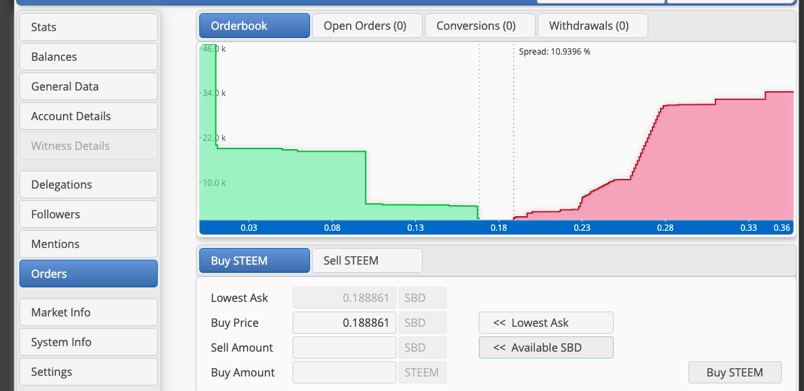
Task: Click the STEEM unit beside Buy Amount
Action: click(423, 372)
